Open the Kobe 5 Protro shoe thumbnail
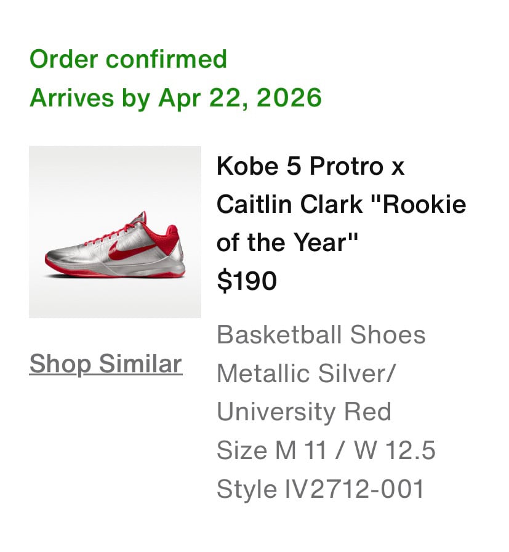 tap(115, 231)
